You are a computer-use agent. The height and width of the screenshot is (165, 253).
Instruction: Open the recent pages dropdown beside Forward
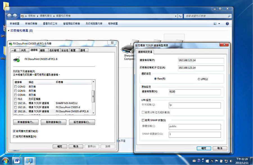pos(19,16)
